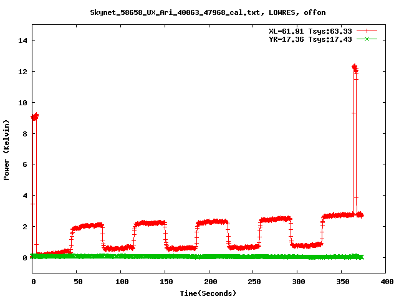Click the red spike peak near 12 Kelvin
Viewport: 399px width, 299px height.
355,68
